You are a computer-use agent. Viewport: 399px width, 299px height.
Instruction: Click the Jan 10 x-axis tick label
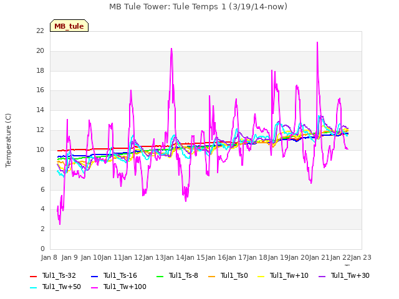pos(91,257)
